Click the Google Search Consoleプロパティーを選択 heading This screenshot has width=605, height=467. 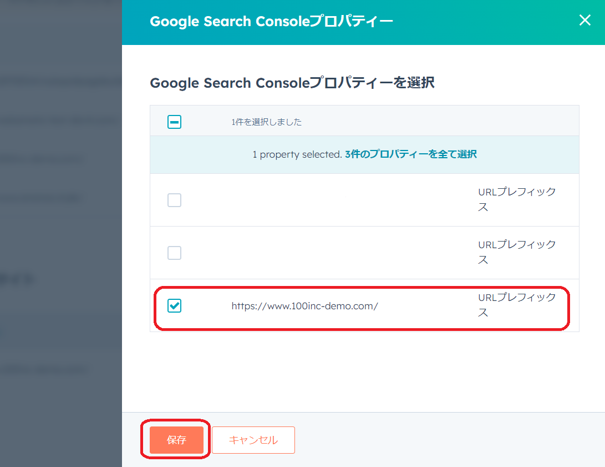[x=292, y=83]
